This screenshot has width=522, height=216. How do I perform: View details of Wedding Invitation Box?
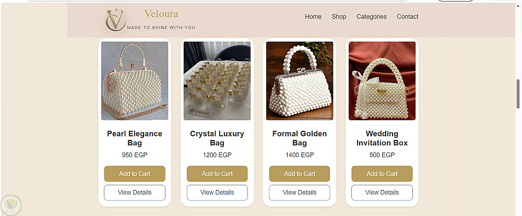pyautogui.click(x=382, y=193)
